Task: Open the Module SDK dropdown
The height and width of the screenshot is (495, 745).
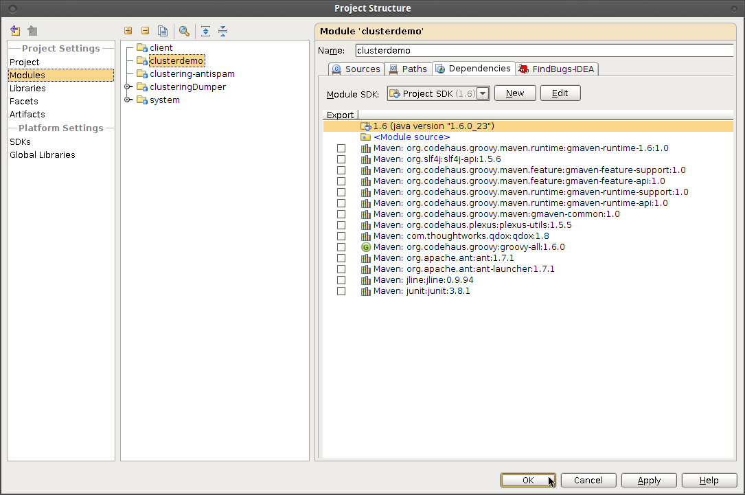Action: [483, 93]
